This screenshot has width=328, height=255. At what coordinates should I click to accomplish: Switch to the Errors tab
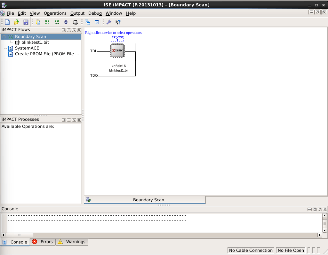43,242
